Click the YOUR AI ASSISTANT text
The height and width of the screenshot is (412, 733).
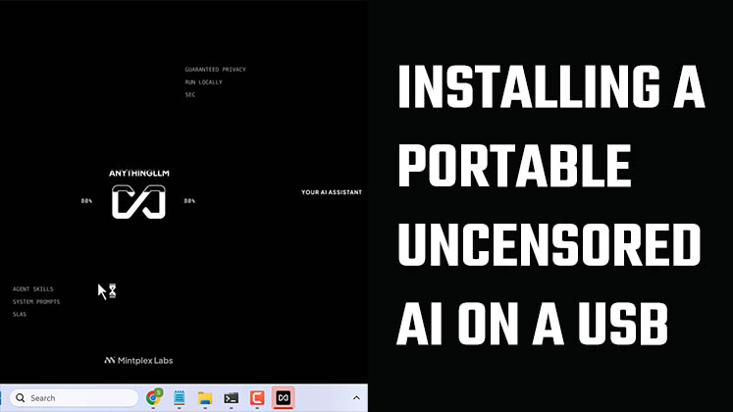332,192
